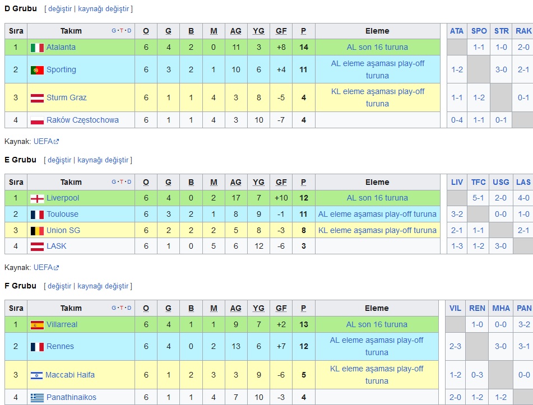
Task: Click the 'G' template link in D Grubu Takım header
Action: (114, 31)
